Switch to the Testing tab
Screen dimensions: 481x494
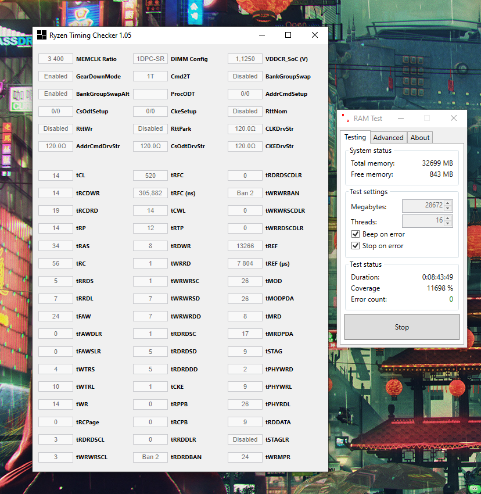[355, 137]
